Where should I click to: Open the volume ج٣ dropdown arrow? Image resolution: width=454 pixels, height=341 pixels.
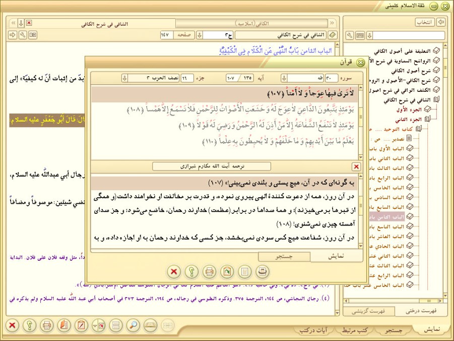[x=199, y=35]
